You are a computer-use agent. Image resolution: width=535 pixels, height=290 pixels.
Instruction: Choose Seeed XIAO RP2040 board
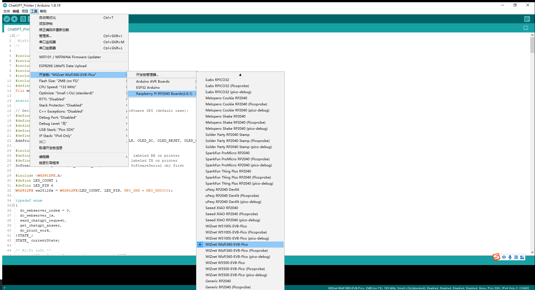click(222, 208)
